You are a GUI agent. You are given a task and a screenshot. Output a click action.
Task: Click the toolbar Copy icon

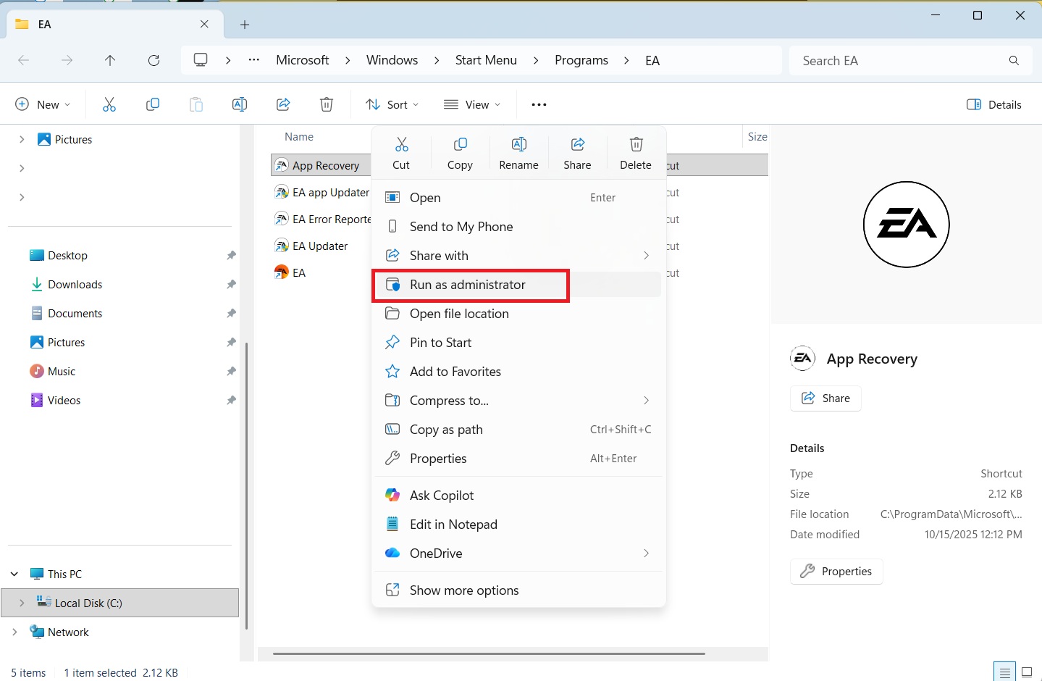(153, 104)
